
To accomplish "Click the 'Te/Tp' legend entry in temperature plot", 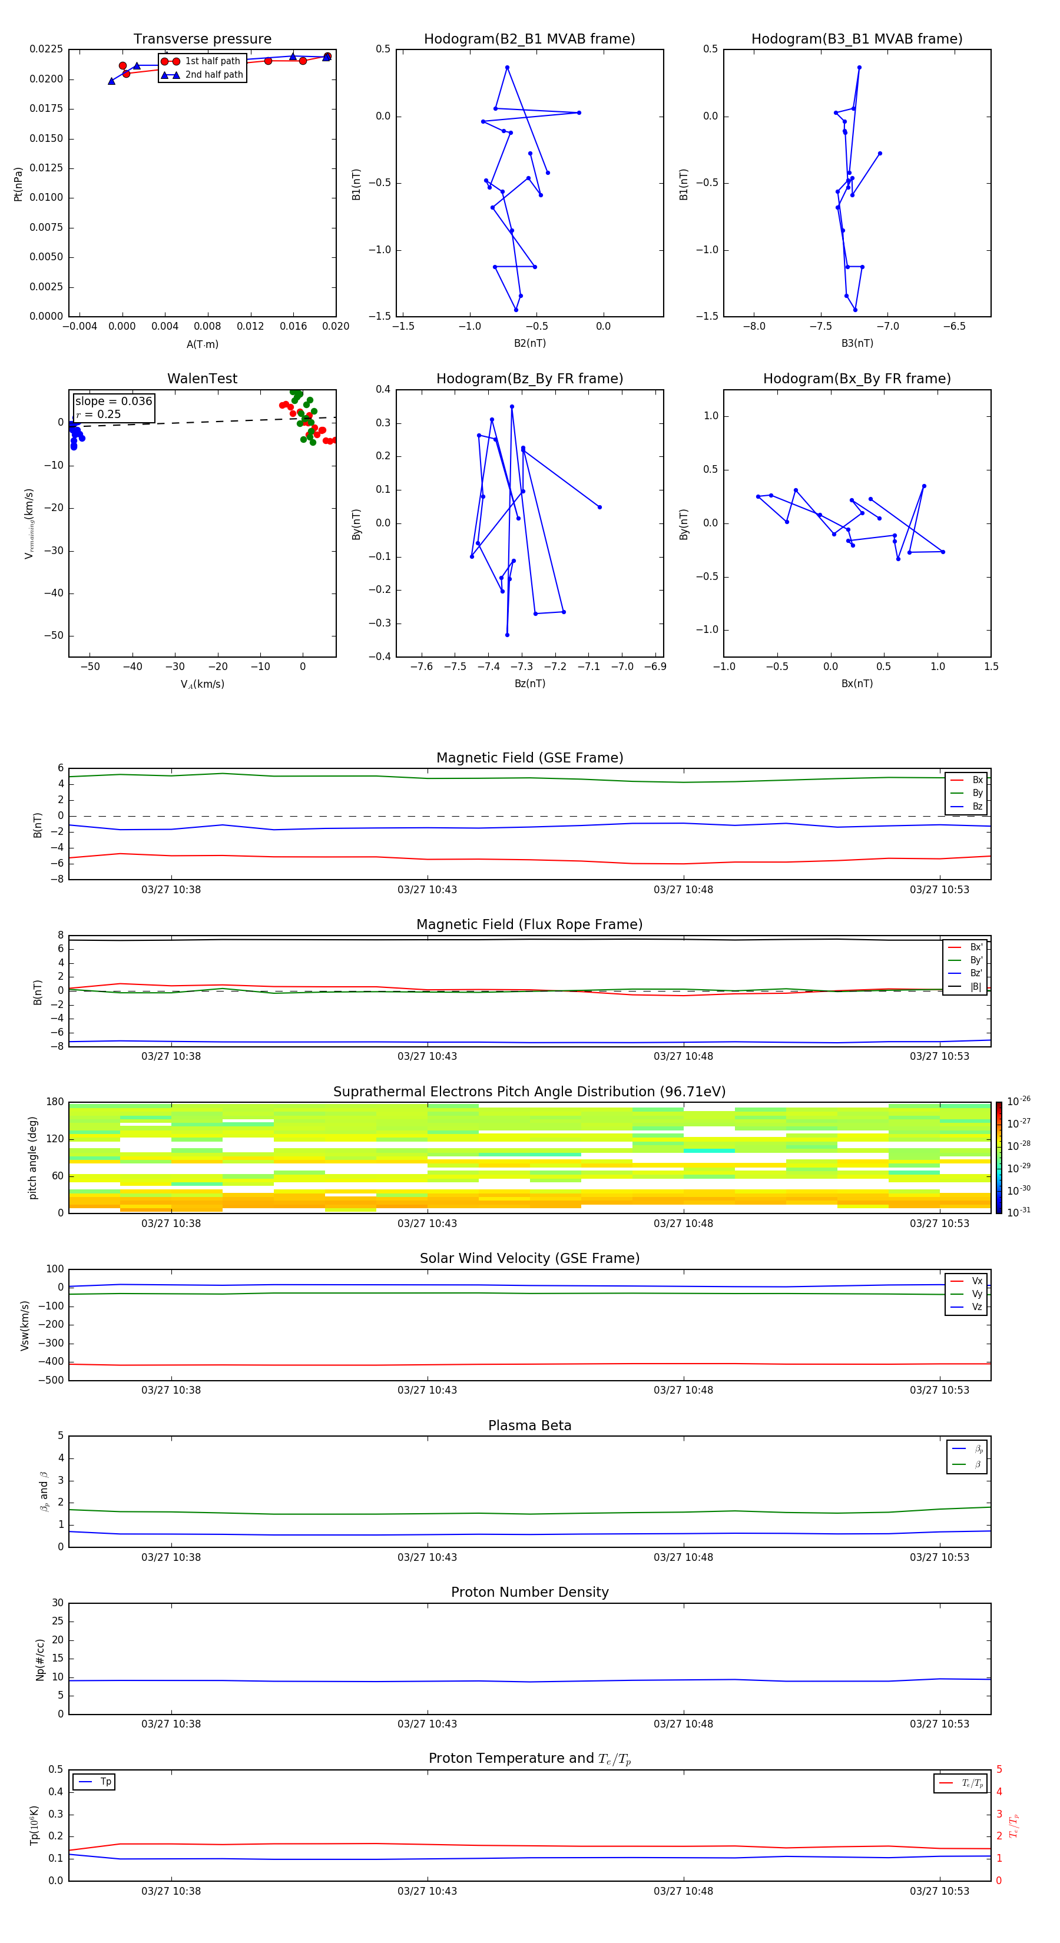I will (960, 1783).
